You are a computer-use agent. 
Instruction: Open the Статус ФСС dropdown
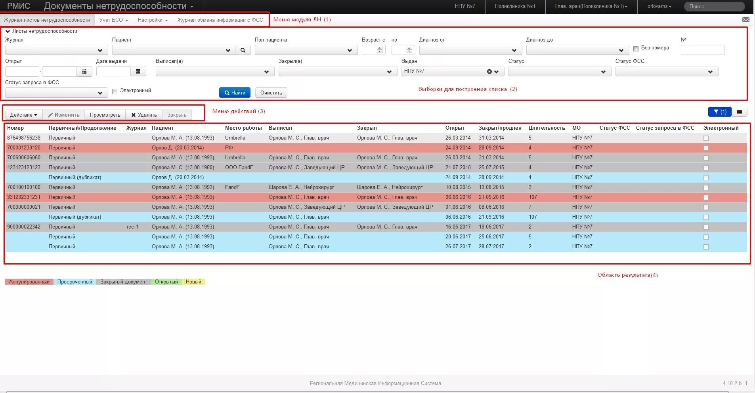pos(667,72)
